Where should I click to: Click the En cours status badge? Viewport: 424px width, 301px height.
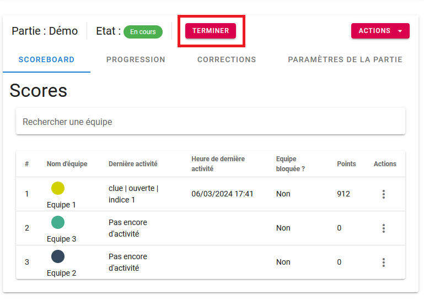pos(143,32)
